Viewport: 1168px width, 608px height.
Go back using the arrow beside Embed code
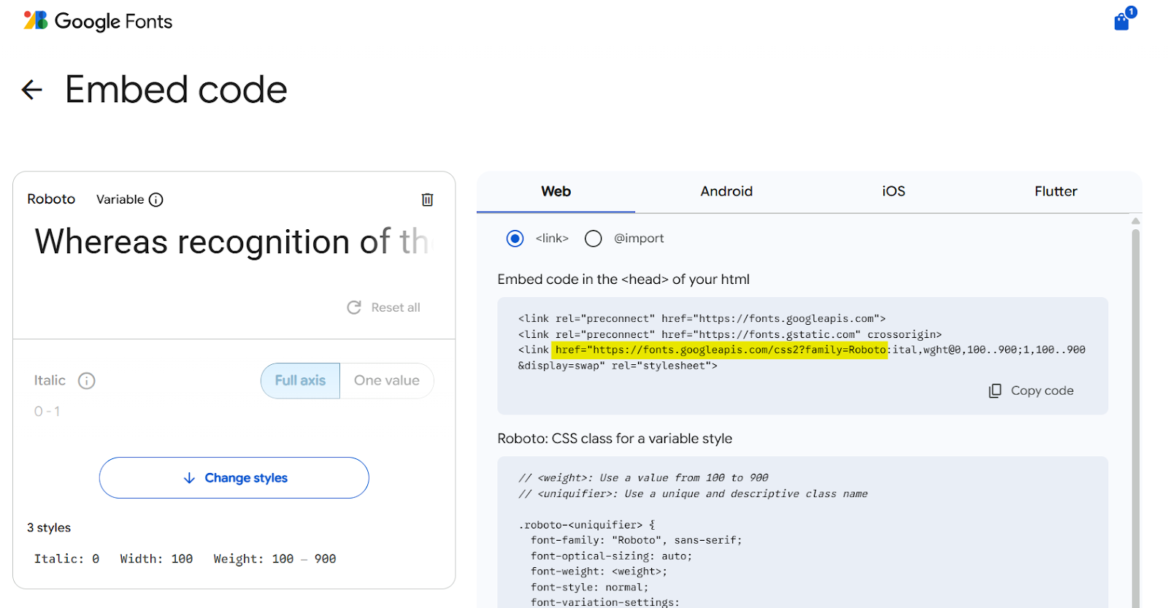32,90
